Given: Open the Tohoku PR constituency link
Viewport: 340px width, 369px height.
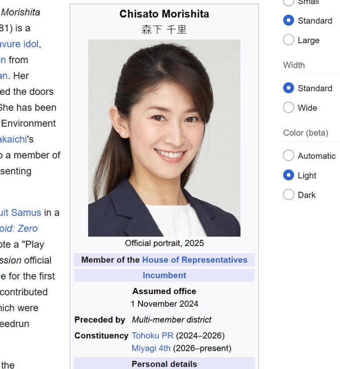Looking at the screenshot, I should 153,335.
